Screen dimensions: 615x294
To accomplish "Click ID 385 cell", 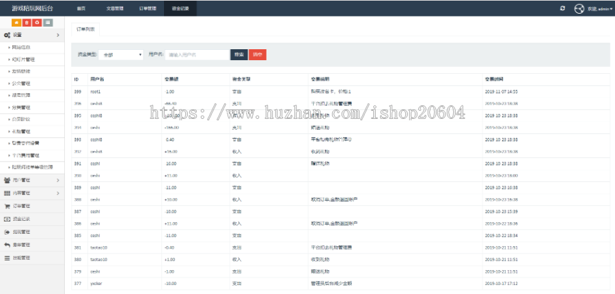I will (77, 235).
